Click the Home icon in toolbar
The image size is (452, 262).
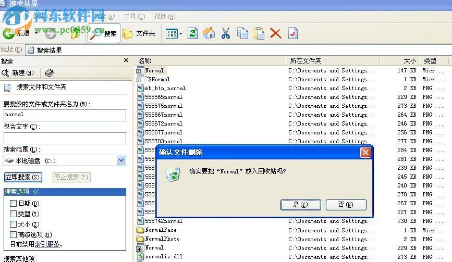tap(209, 33)
